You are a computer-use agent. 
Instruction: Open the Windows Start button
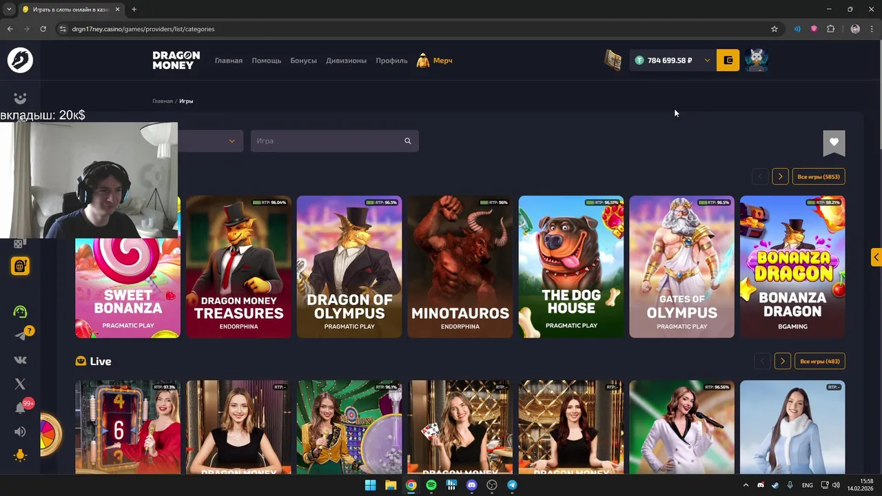point(370,485)
